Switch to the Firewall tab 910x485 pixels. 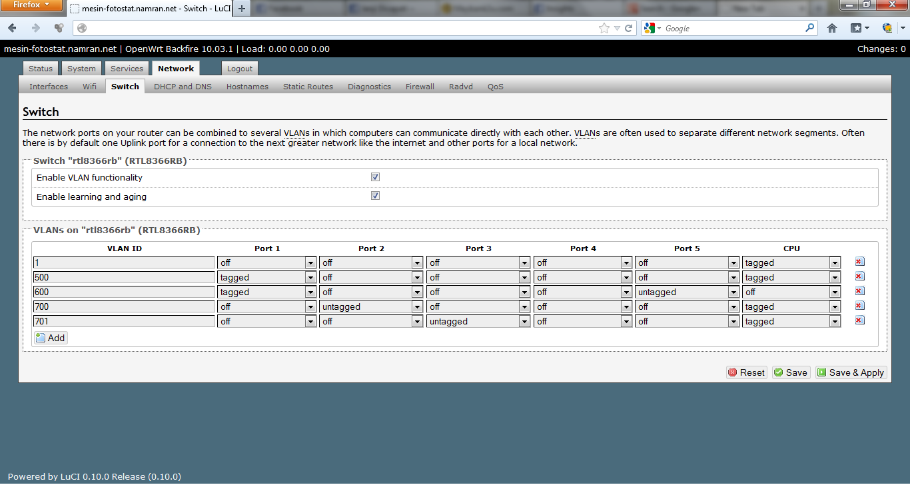420,87
